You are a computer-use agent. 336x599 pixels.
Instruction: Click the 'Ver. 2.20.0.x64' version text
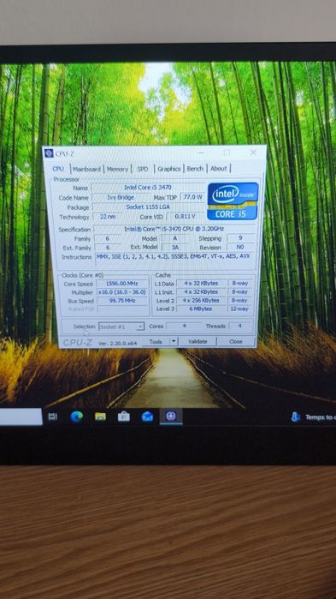coord(117,344)
